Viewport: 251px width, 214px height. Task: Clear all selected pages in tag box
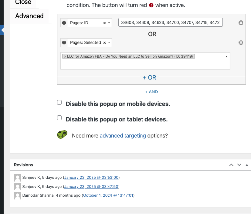coord(226,56)
